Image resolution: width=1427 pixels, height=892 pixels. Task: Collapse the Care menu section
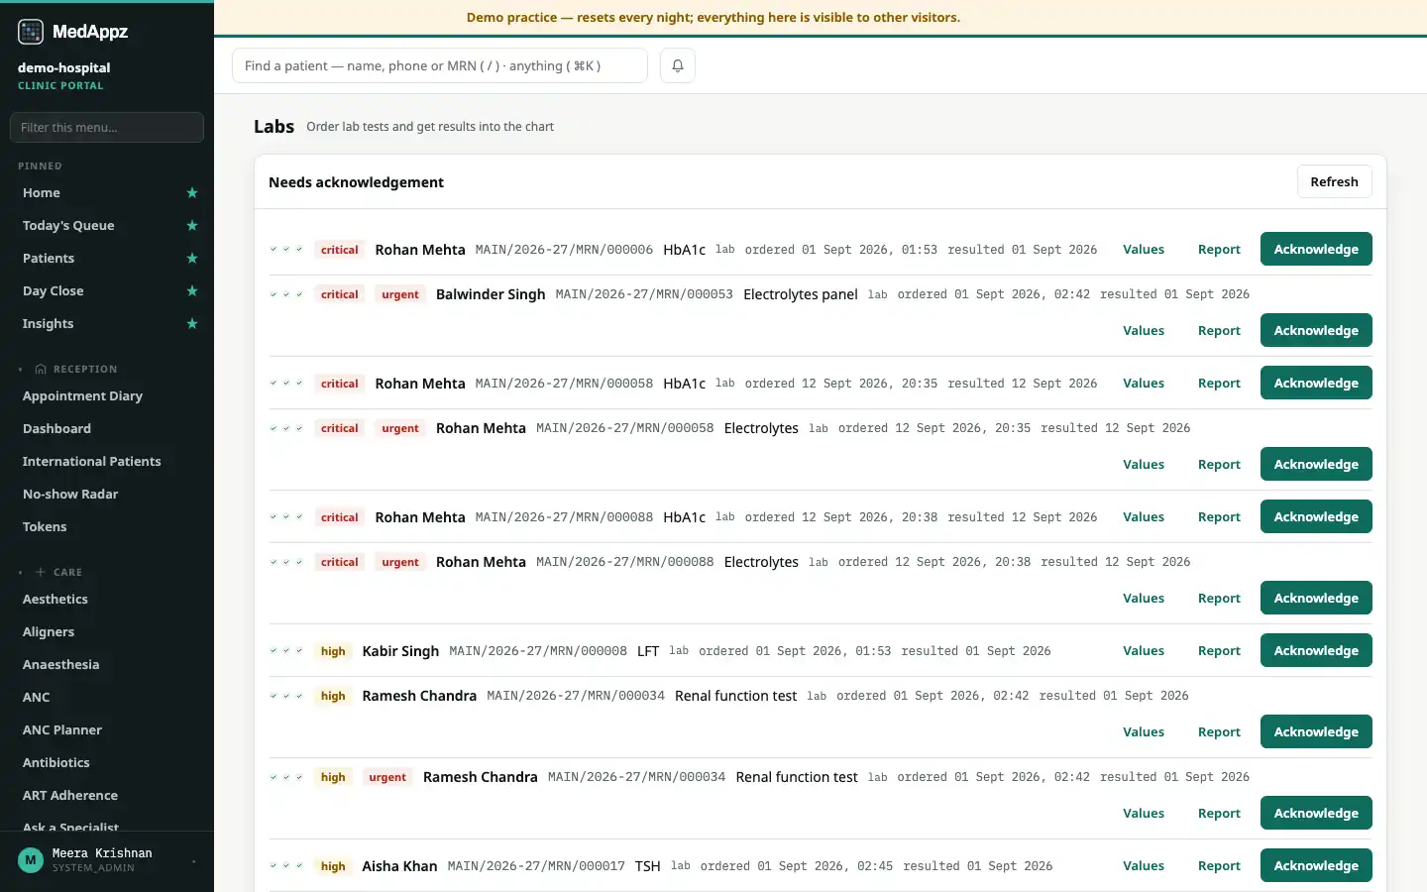[20, 572]
